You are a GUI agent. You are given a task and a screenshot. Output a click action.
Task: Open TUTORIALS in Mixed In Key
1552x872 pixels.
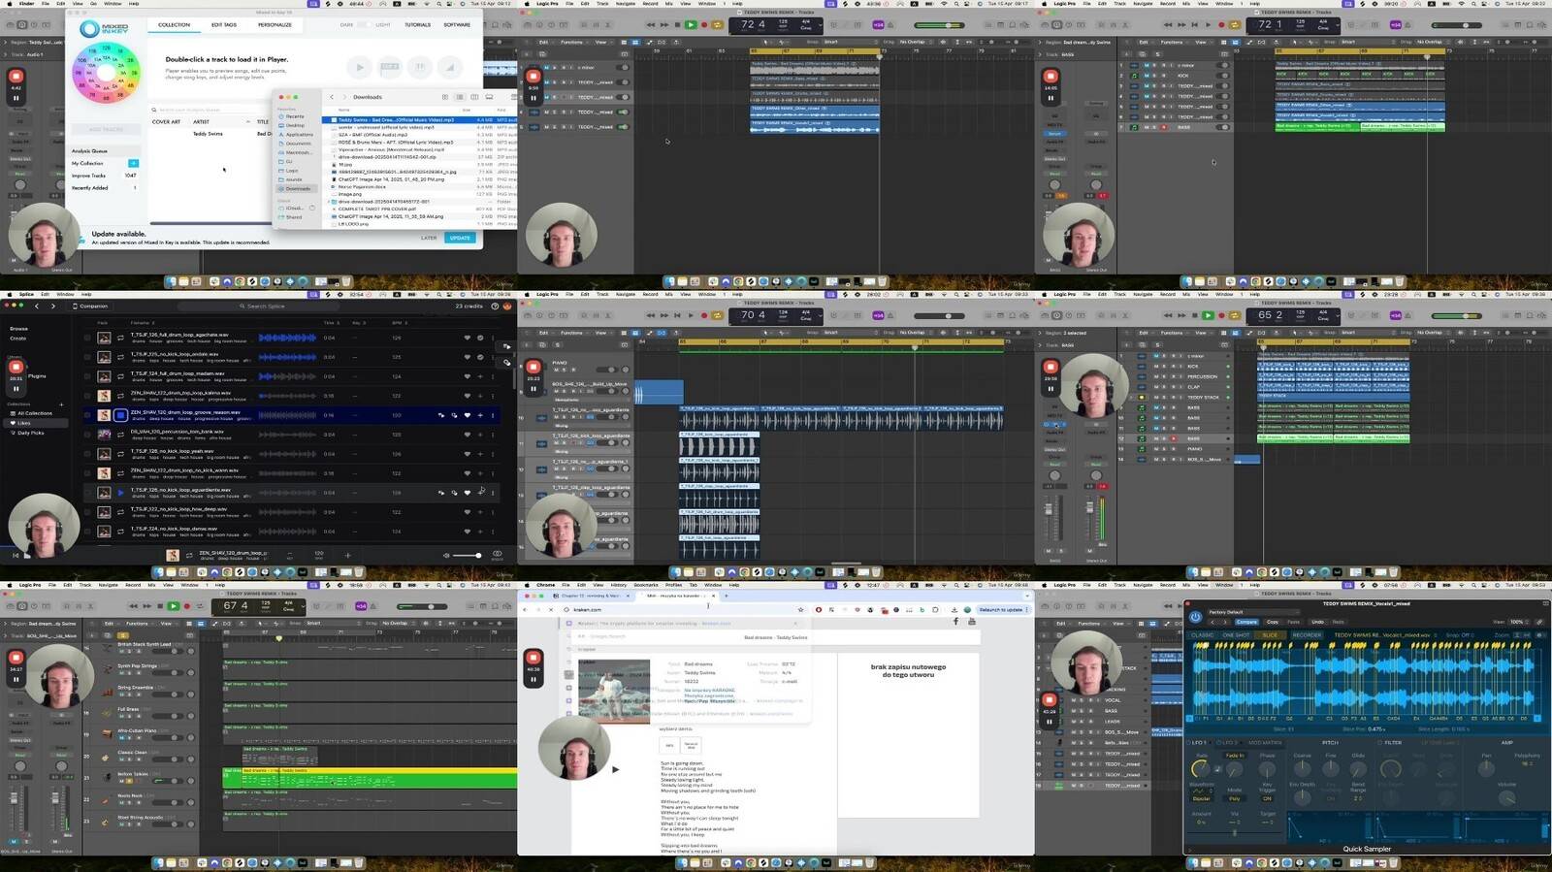[x=418, y=25]
